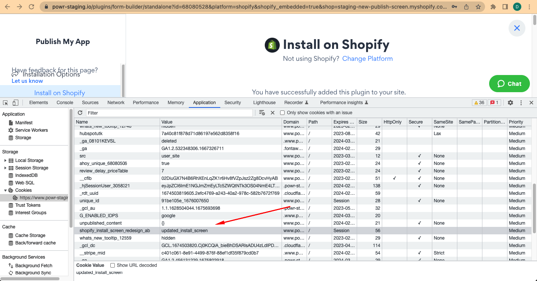Collapse the Cookies tree section
Viewport: 537px width, 281px height.
(x=5, y=190)
